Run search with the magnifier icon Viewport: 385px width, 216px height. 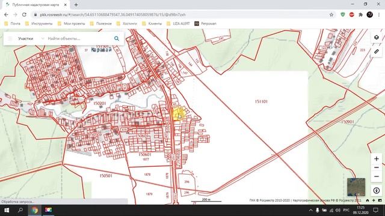tap(117, 38)
